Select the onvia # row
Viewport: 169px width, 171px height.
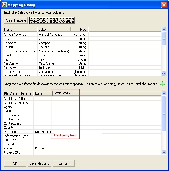pyautogui.click(x=82, y=144)
